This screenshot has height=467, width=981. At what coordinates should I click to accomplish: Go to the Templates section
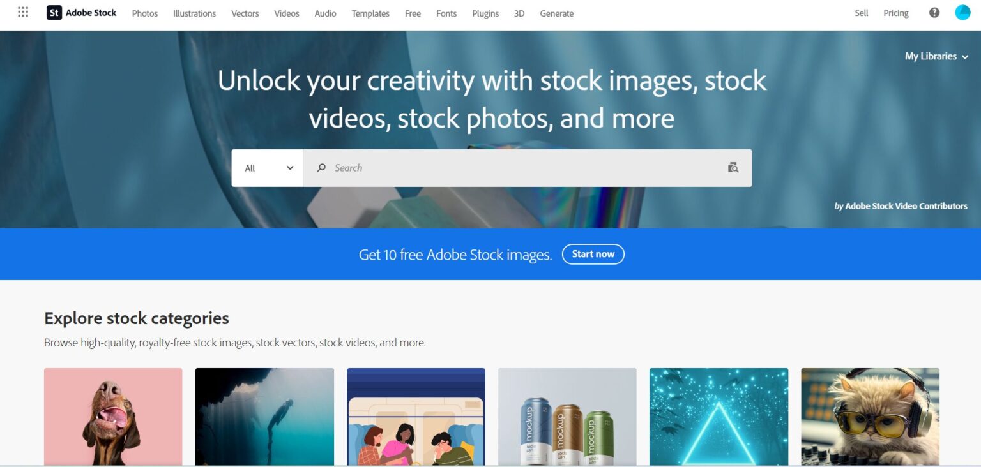(x=370, y=13)
